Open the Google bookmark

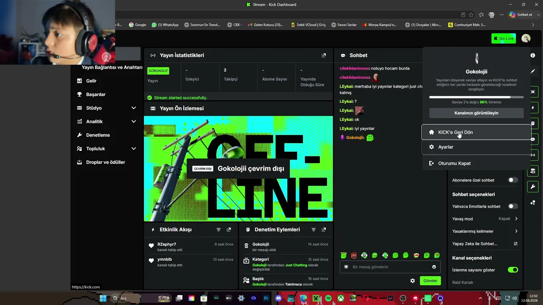[x=137, y=25]
